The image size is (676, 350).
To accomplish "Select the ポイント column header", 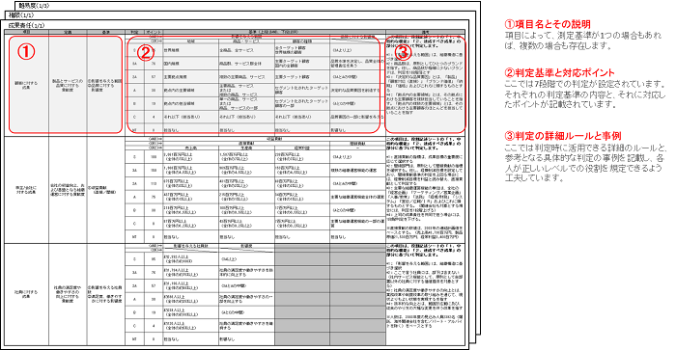I will [x=154, y=32].
